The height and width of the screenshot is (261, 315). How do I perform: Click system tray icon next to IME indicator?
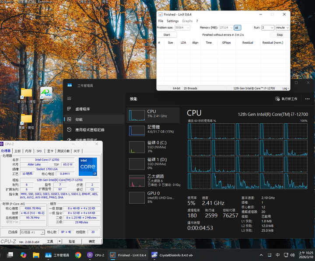pyautogui.click(x=269, y=255)
